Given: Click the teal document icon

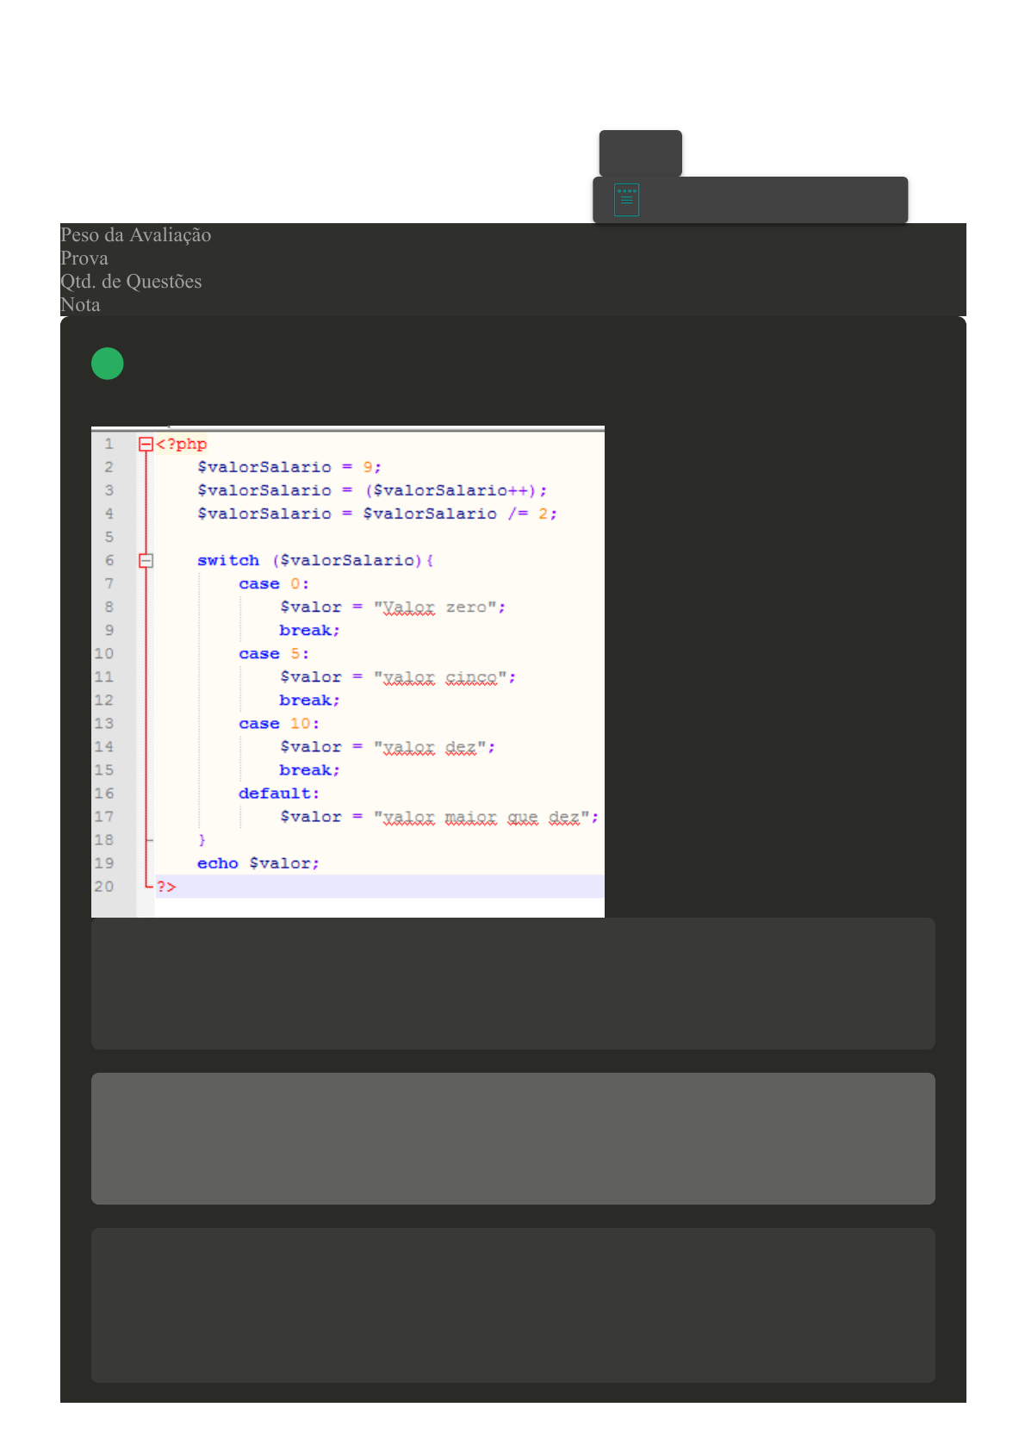Looking at the screenshot, I should [x=626, y=200].
